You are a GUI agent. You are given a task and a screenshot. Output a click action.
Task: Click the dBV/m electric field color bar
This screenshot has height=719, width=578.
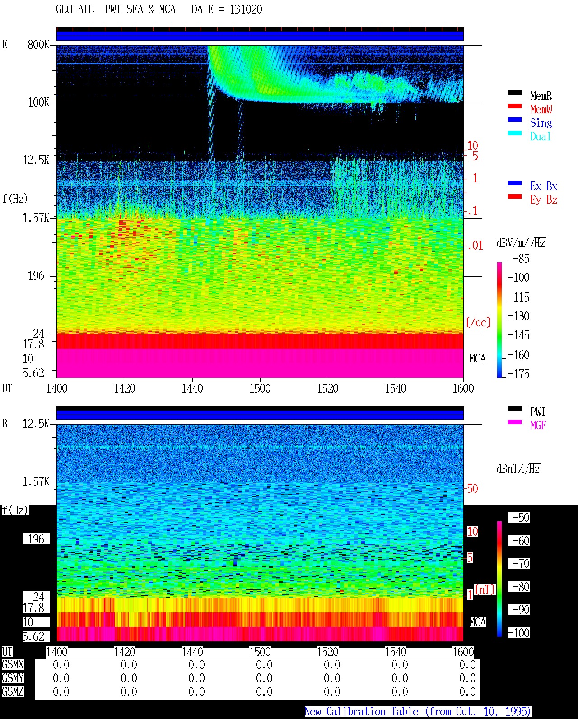click(x=499, y=320)
